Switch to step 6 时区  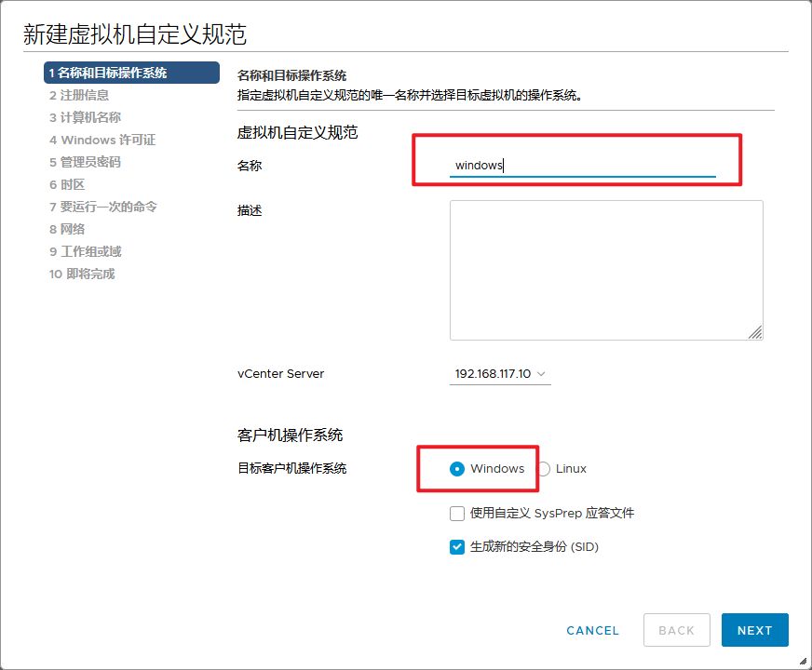(x=67, y=184)
